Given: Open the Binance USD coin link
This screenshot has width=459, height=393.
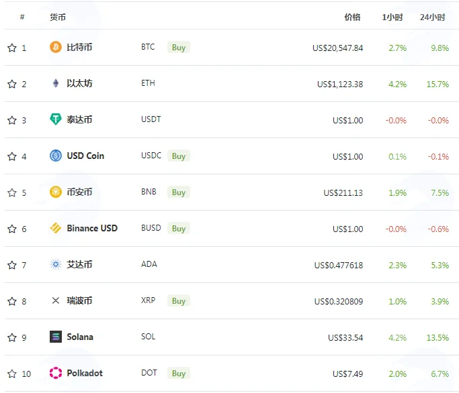Looking at the screenshot, I should point(92,228).
